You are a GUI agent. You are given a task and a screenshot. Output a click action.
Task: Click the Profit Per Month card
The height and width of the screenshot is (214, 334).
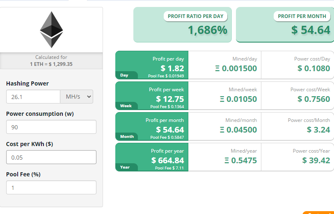pos(285,25)
